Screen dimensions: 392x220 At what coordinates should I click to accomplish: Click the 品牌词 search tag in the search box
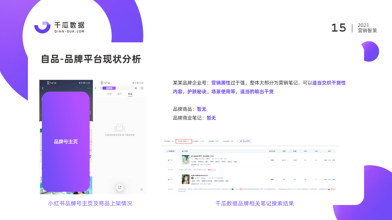tap(109, 88)
